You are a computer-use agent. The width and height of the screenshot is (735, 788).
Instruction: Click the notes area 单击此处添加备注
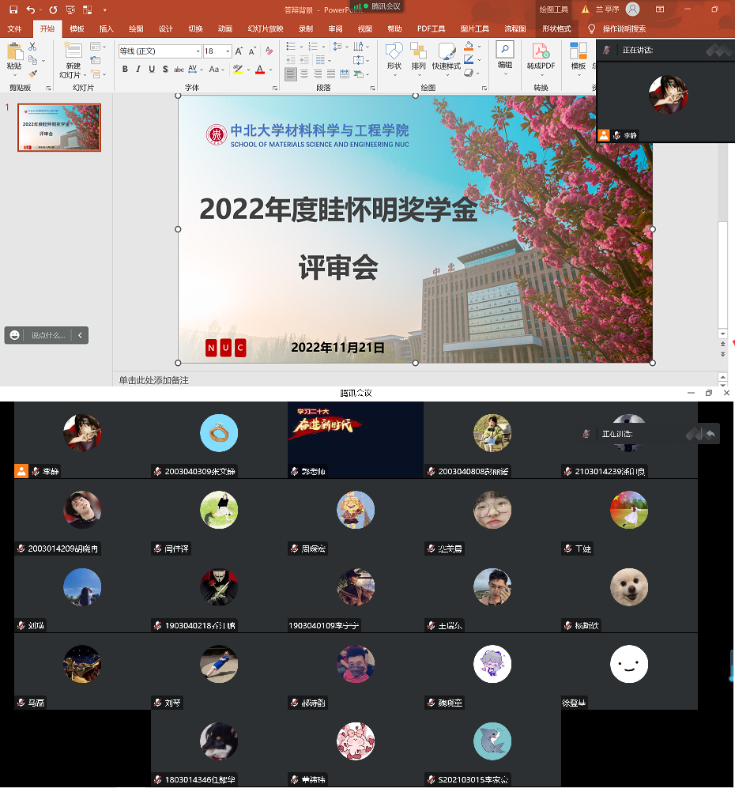[x=154, y=380]
